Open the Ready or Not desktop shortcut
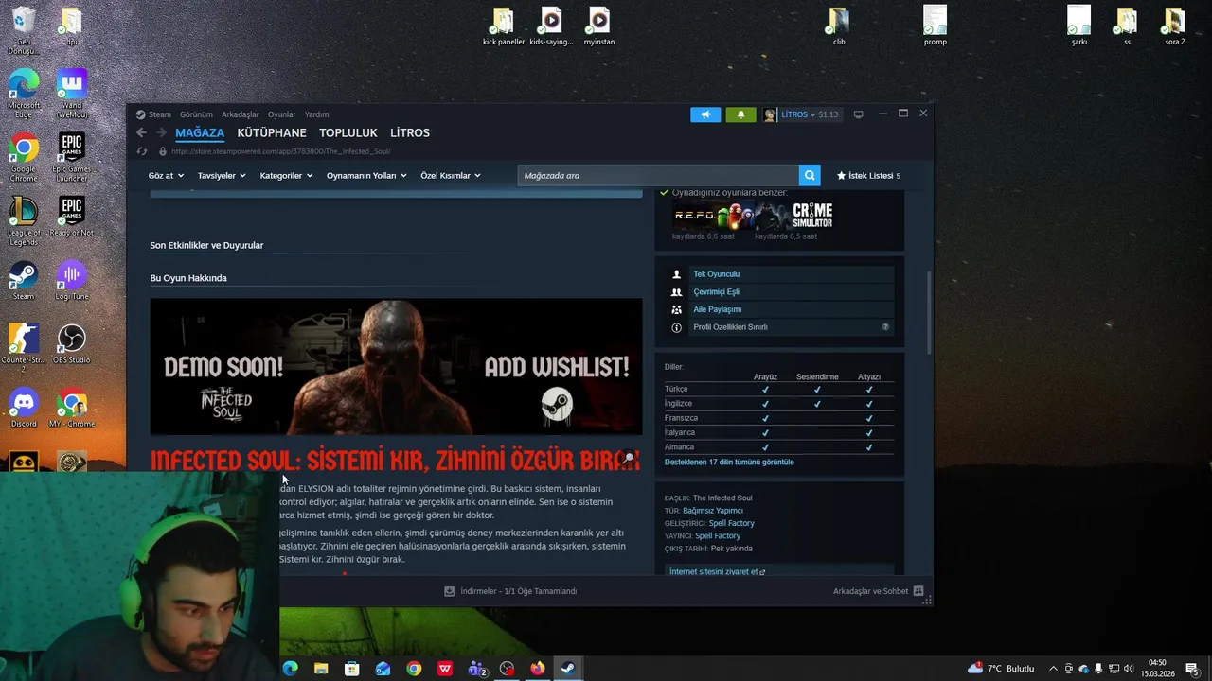 click(72, 218)
